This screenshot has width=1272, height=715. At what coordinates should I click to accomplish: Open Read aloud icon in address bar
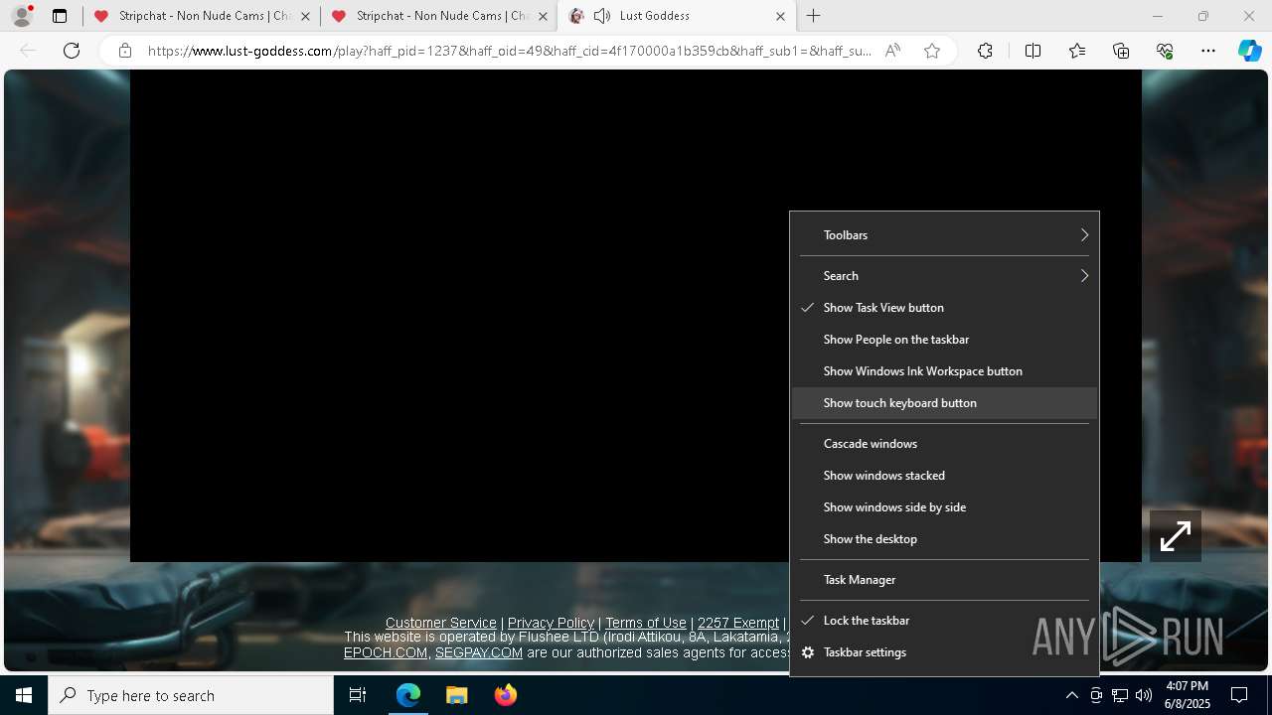pos(892,51)
